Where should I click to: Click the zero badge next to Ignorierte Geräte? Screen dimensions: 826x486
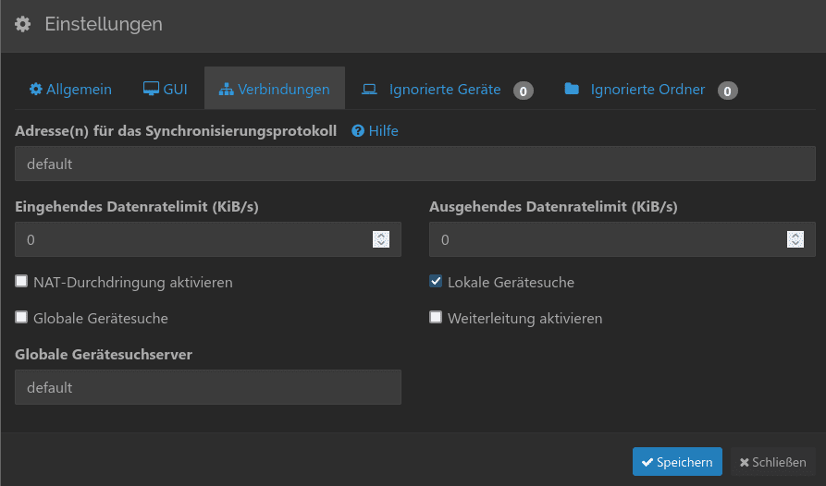click(x=524, y=91)
